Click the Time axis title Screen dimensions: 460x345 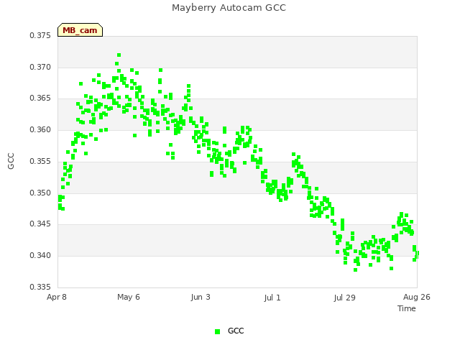pyautogui.click(x=407, y=308)
